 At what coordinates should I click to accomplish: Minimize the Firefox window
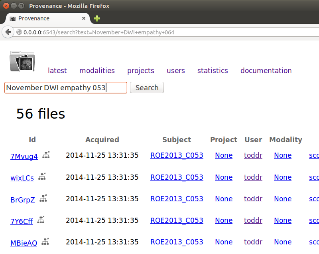(14, 6)
